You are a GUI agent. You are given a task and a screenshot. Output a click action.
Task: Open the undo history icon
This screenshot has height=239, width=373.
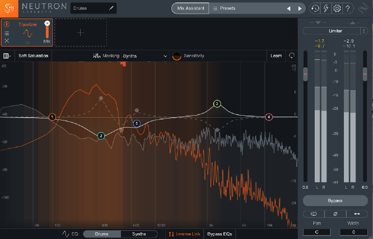(x=315, y=9)
